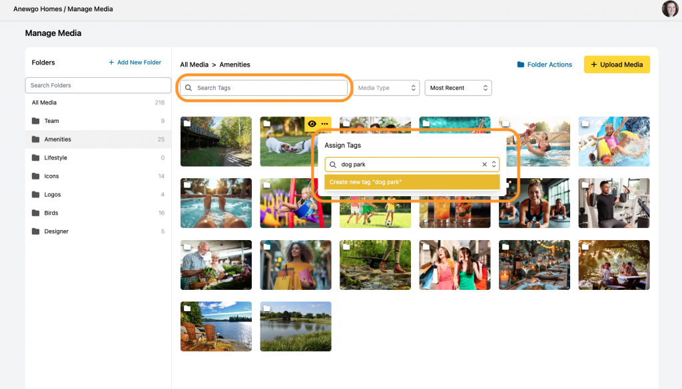Viewport: 682px width, 389px height.
Task: Open the Icons folder
Action: click(98, 176)
